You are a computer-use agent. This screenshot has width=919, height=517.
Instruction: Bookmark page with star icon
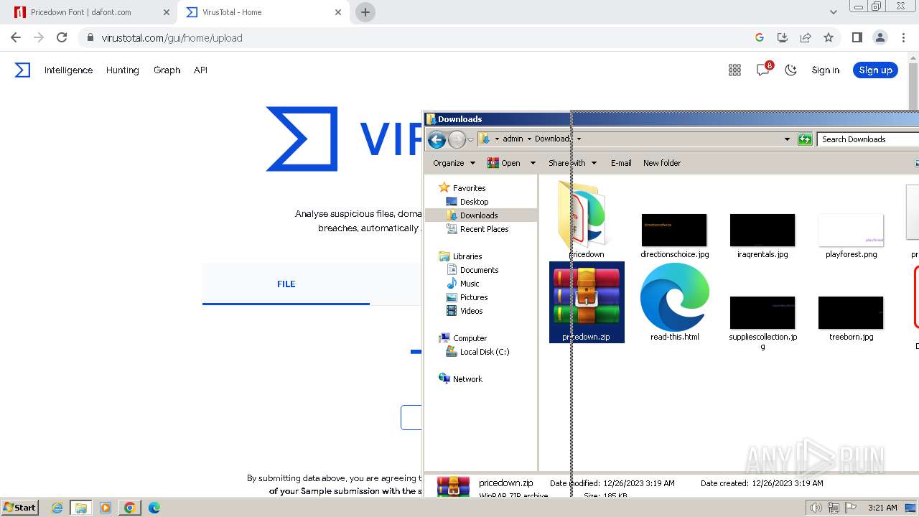click(x=829, y=37)
